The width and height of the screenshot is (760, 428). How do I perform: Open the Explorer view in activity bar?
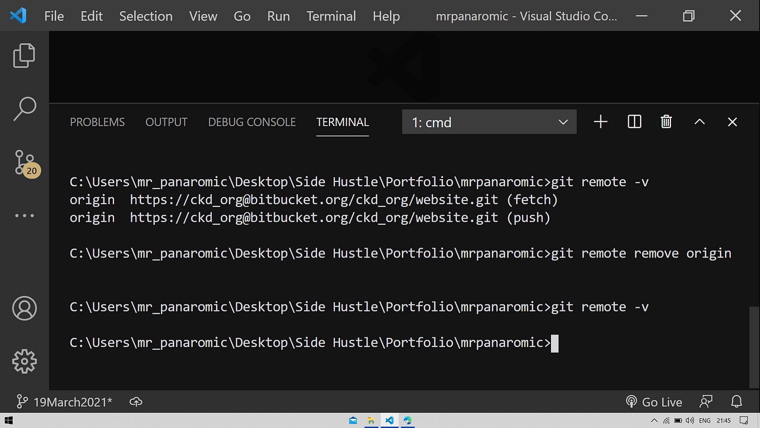pos(24,55)
